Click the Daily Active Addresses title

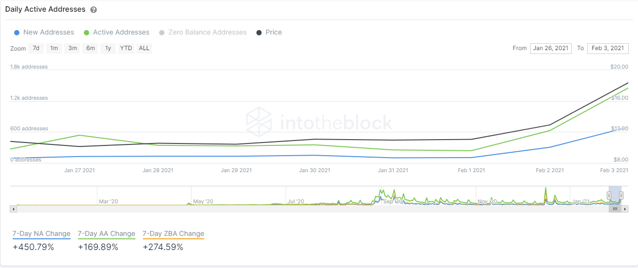[45, 9]
